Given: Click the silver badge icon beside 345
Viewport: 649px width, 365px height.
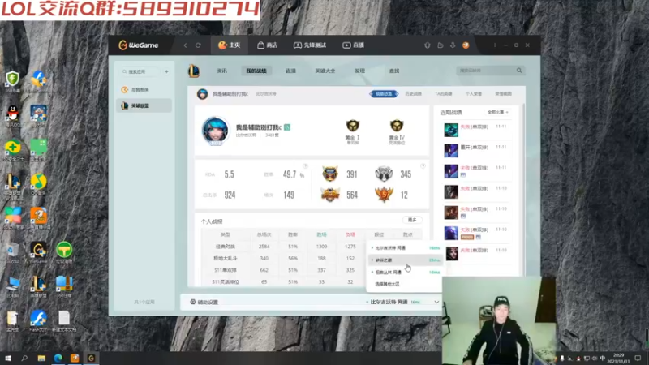Looking at the screenshot, I should (x=384, y=174).
